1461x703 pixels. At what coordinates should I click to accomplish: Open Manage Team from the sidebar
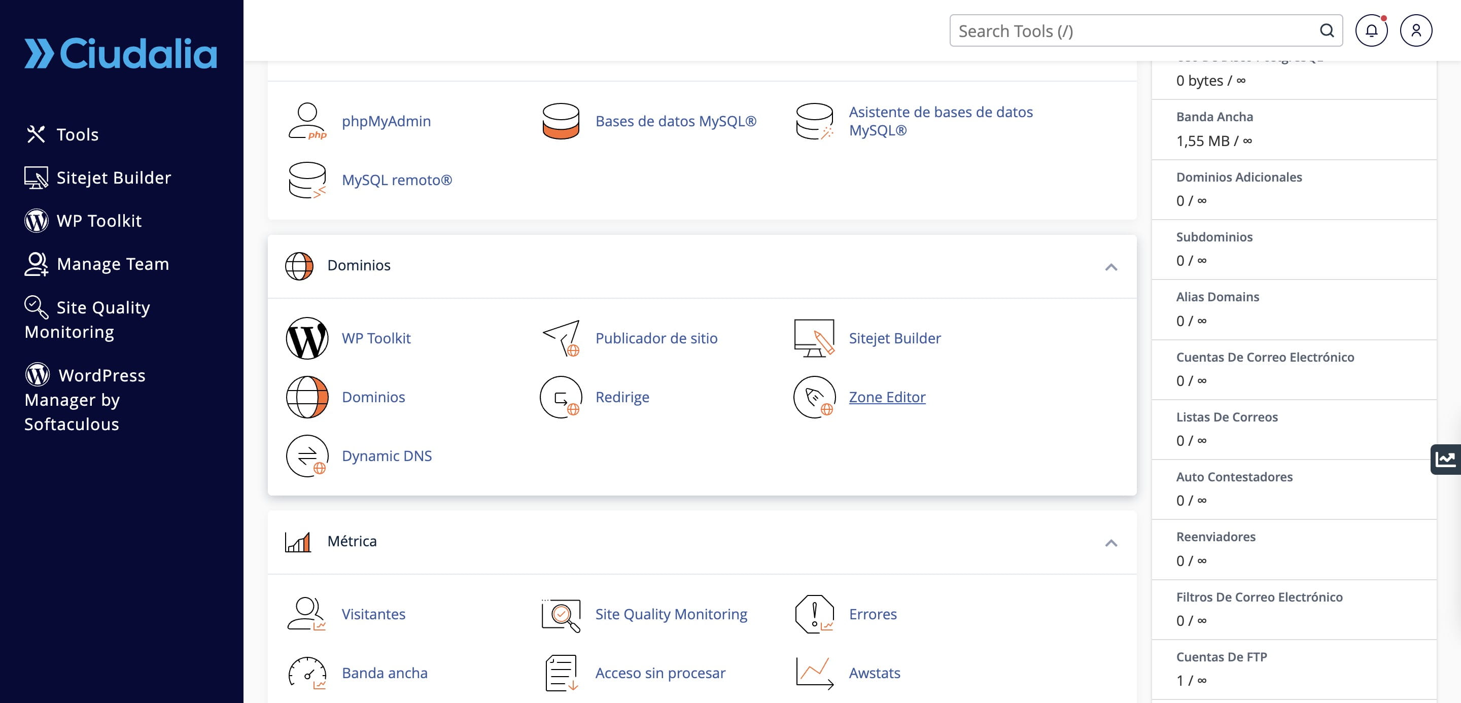[x=112, y=264]
